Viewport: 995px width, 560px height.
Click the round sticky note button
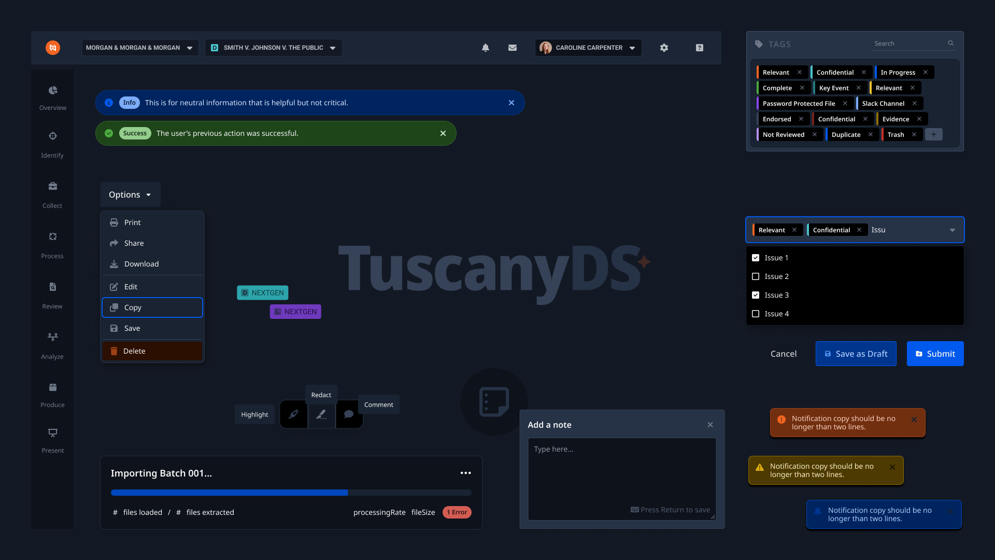tap(494, 402)
